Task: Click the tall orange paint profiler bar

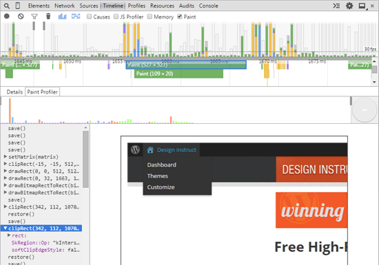Action: pyautogui.click(x=10, y=111)
